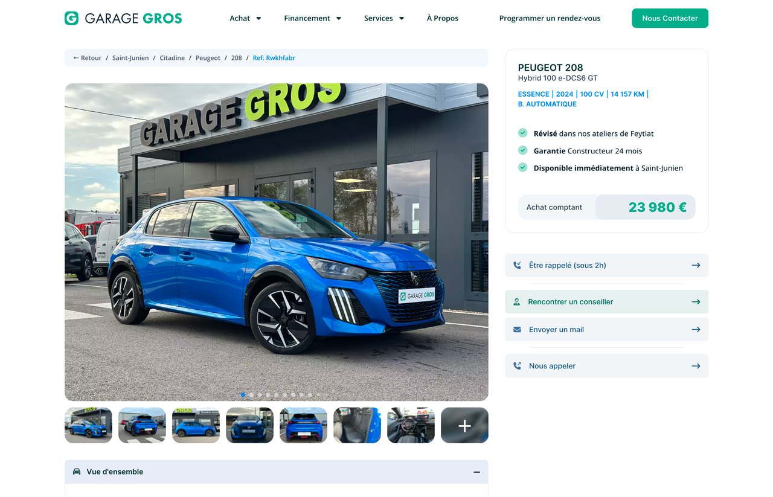Open the Services dropdown menu
The width and height of the screenshot is (773, 497).
click(x=383, y=18)
